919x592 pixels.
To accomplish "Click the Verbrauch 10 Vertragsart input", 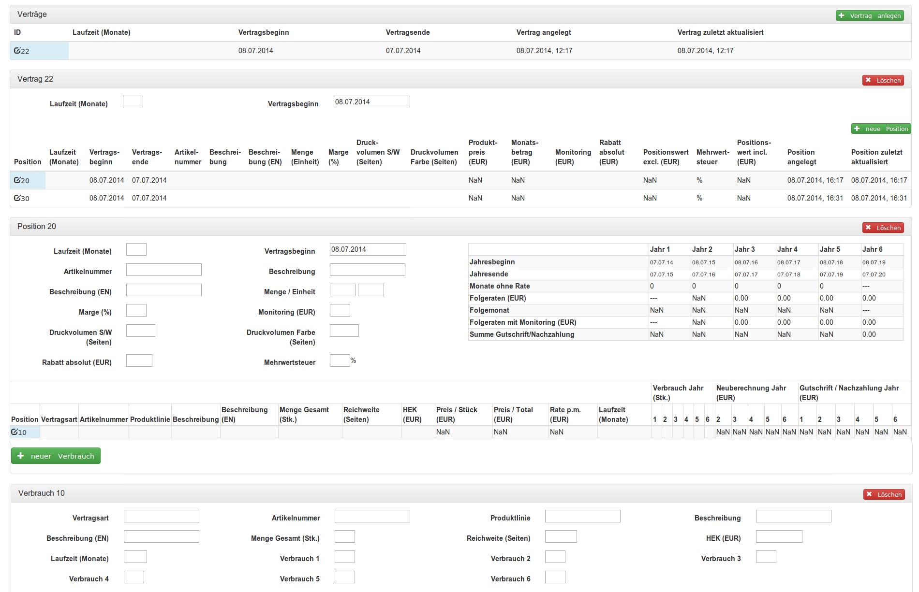I will (x=161, y=516).
